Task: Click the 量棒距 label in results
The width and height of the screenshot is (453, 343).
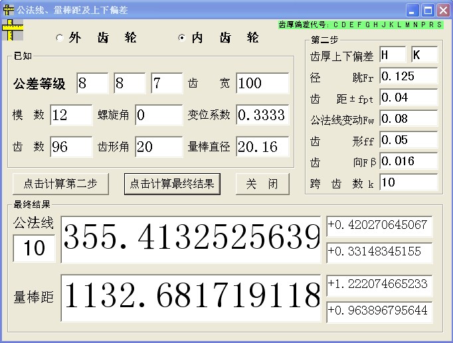Action: (x=33, y=297)
